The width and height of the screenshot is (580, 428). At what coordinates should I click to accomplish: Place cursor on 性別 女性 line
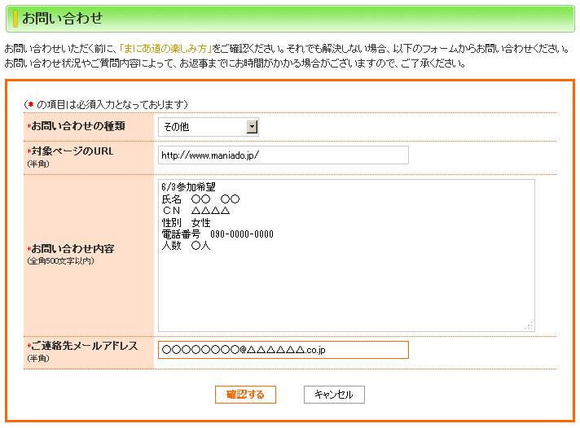(x=187, y=222)
